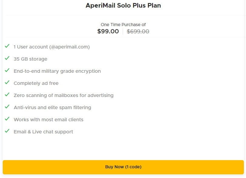Click the Works with most email clients text
This screenshot has width=246, height=178.
point(48,119)
